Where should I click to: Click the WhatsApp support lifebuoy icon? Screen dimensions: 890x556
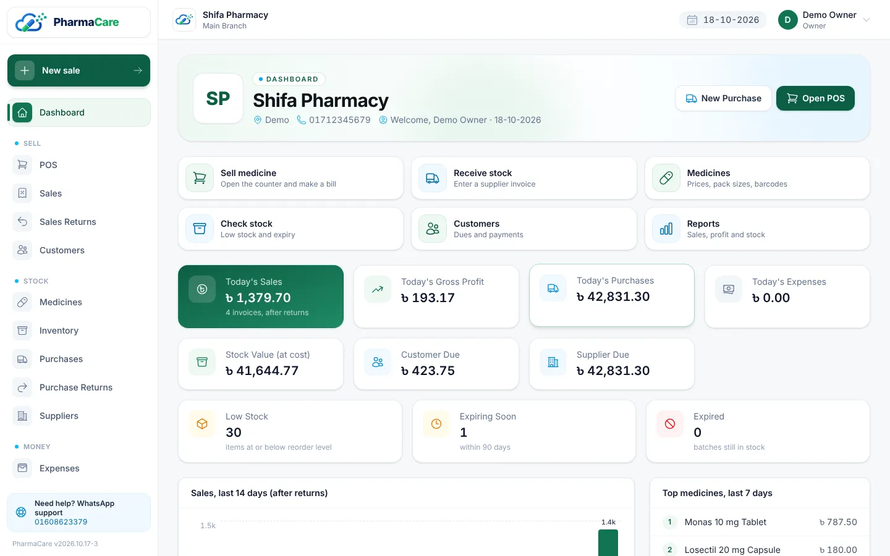pyautogui.click(x=21, y=512)
